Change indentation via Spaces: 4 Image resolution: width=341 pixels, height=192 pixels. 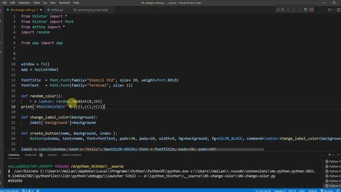click(279, 191)
